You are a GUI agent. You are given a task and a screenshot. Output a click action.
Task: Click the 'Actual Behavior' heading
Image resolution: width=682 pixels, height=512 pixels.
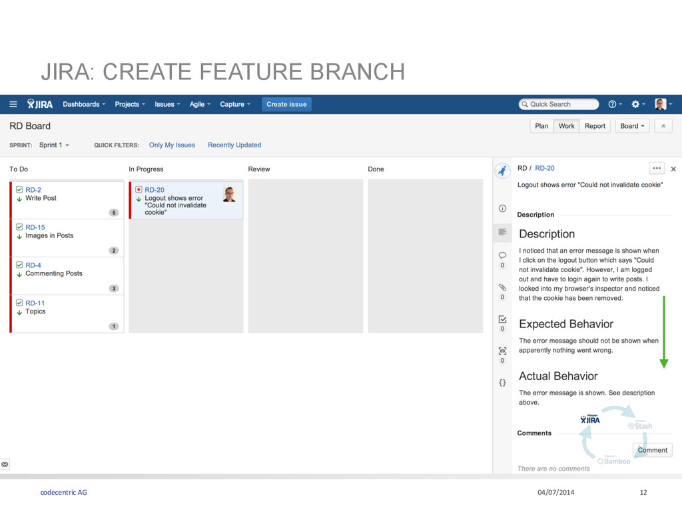pos(559,376)
